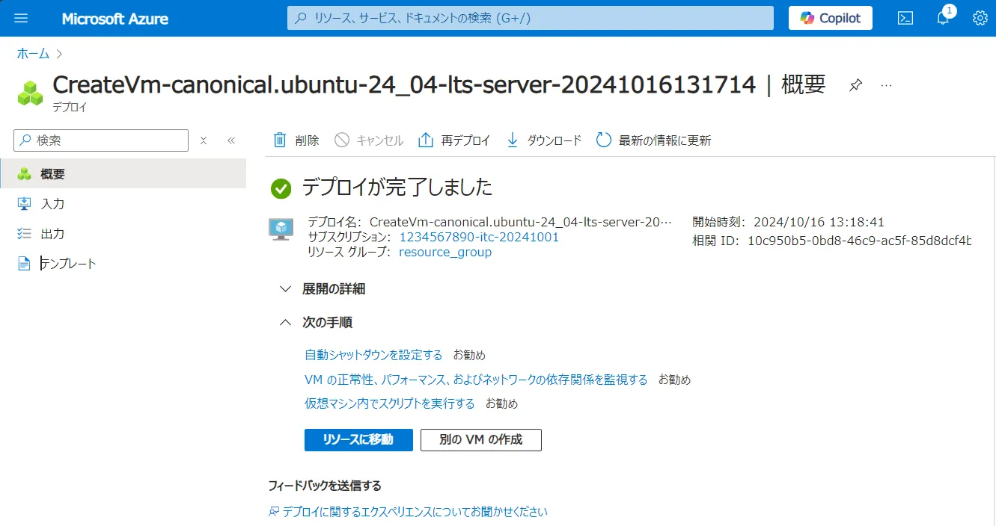Pin this deployment page to dashboard
The image size is (996, 526).
pos(855,86)
